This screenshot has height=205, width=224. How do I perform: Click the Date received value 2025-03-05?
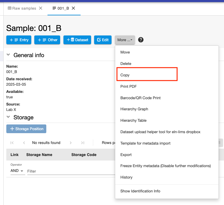click(x=16, y=84)
